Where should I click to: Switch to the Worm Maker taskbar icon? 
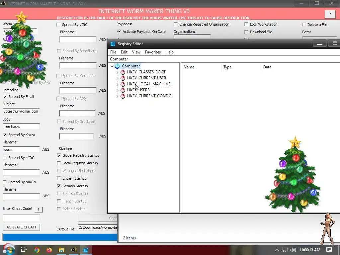pyautogui.click(x=74, y=250)
